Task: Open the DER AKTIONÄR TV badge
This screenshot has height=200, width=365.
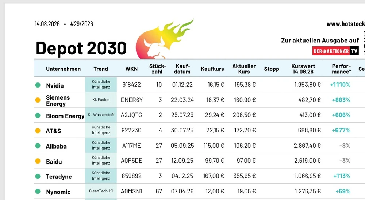Action: [335, 51]
